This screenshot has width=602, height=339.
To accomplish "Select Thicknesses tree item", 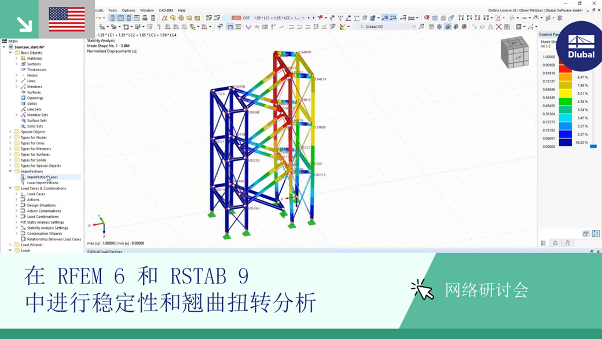I will point(36,70).
